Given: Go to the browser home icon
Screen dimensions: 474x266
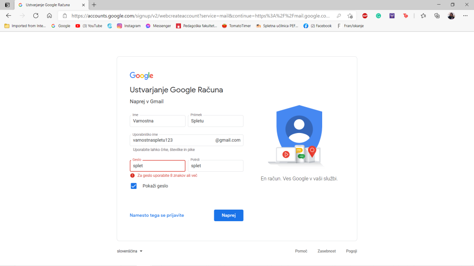Looking at the screenshot, I should pyautogui.click(x=49, y=16).
